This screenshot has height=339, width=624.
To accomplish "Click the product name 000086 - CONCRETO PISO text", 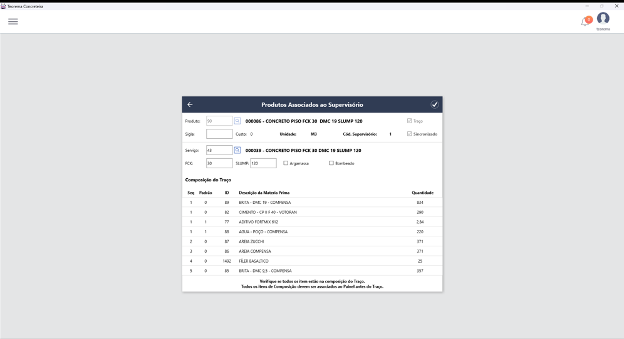I will [x=304, y=121].
